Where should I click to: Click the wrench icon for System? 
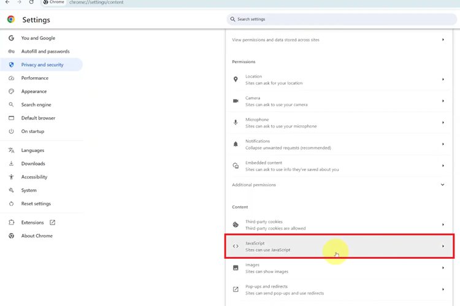pos(11,190)
